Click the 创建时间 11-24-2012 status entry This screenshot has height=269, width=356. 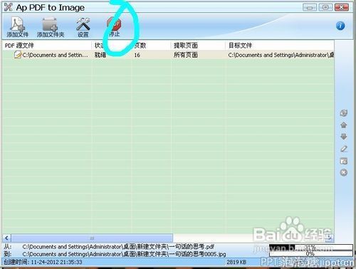click(x=43, y=262)
